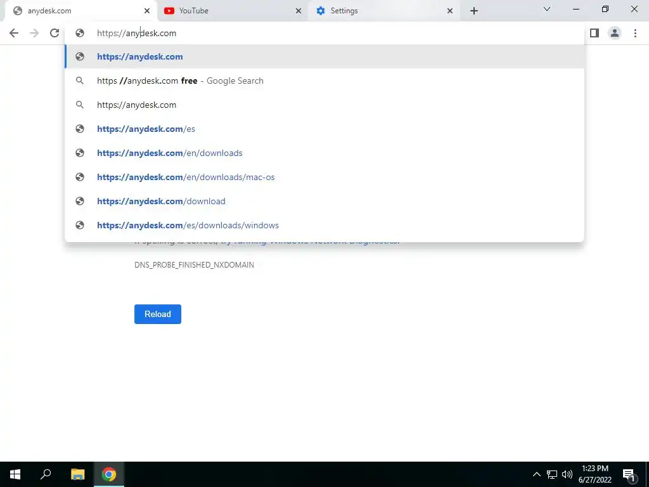Open the Windows Start menu
Image resolution: width=649 pixels, height=487 pixels.
tap(15, 474)
